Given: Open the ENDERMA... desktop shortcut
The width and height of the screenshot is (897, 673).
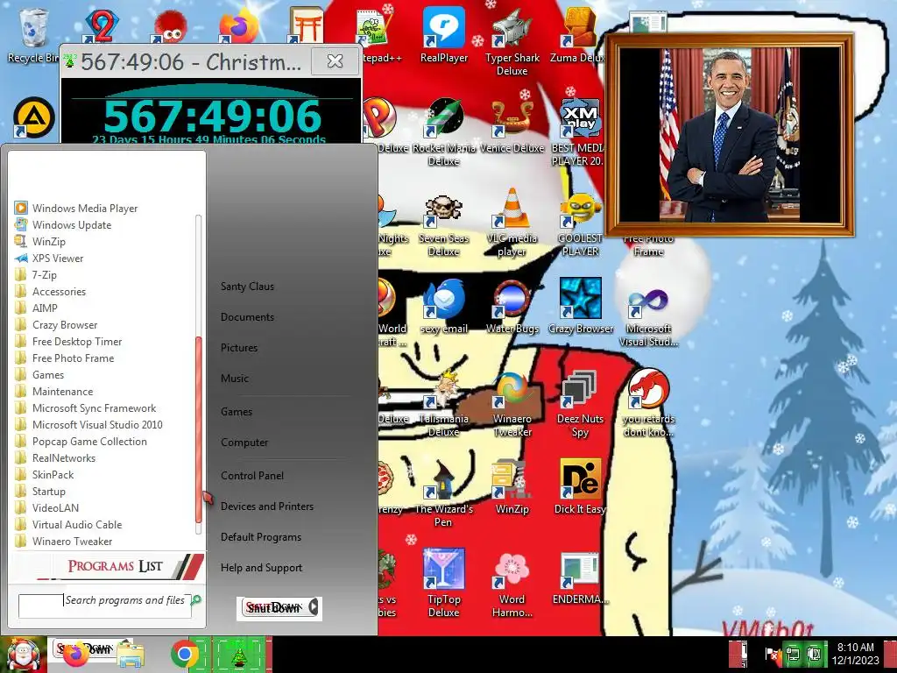Looking at the screenshot, I should point(580,578).
